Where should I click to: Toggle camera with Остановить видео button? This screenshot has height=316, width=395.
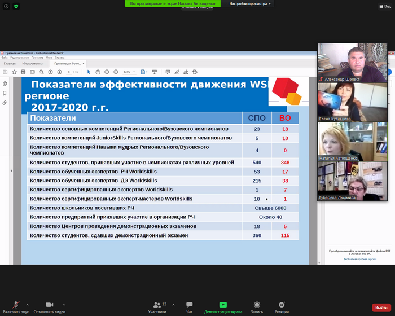click(x=49, y=305)
